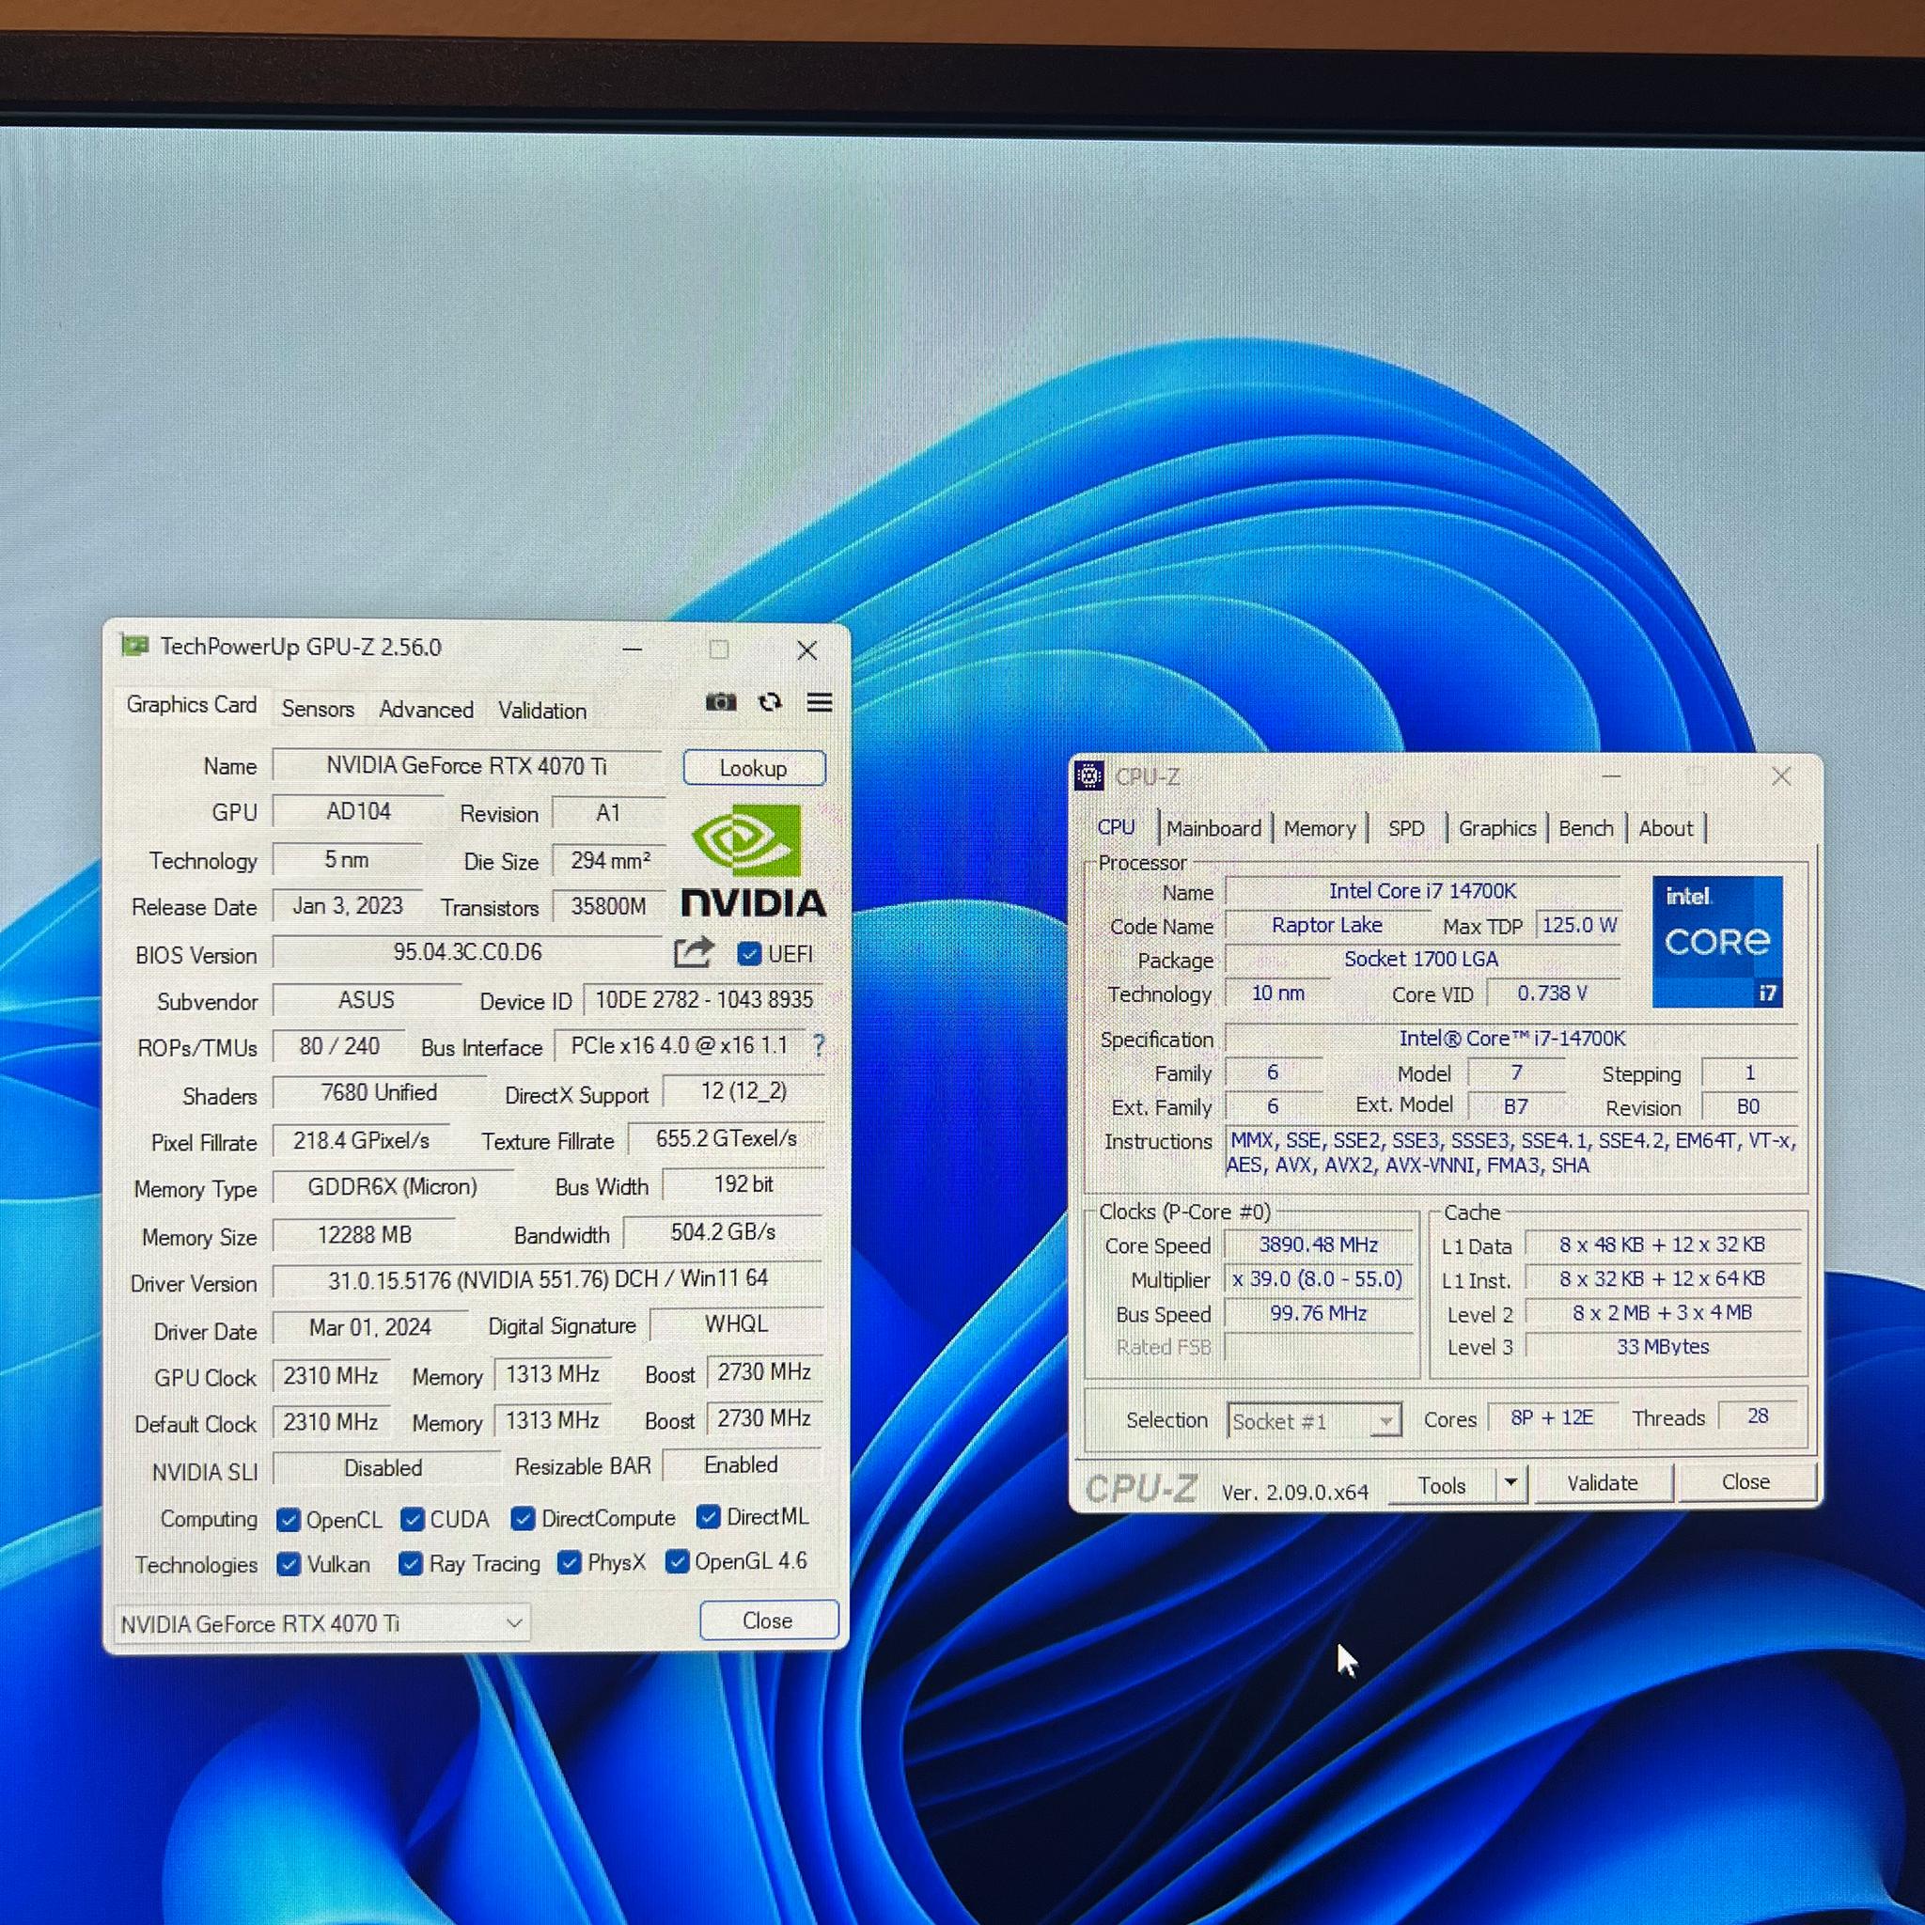The image size is (1925, 1925).
Task: Click the Memory Size 12288 MB value
Action: 364,1234
